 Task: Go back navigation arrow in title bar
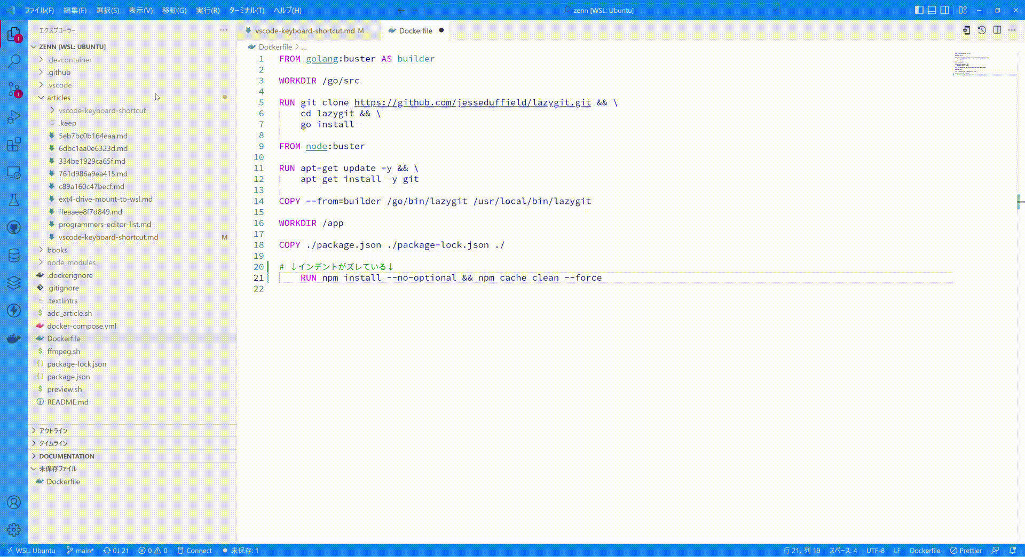pos(401,10)
